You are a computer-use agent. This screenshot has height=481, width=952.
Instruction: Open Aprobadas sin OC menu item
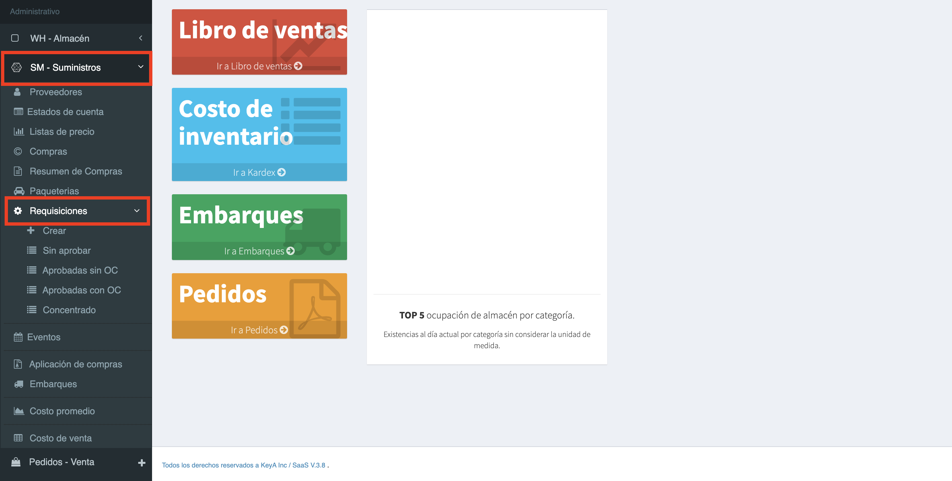coord(80,271)
